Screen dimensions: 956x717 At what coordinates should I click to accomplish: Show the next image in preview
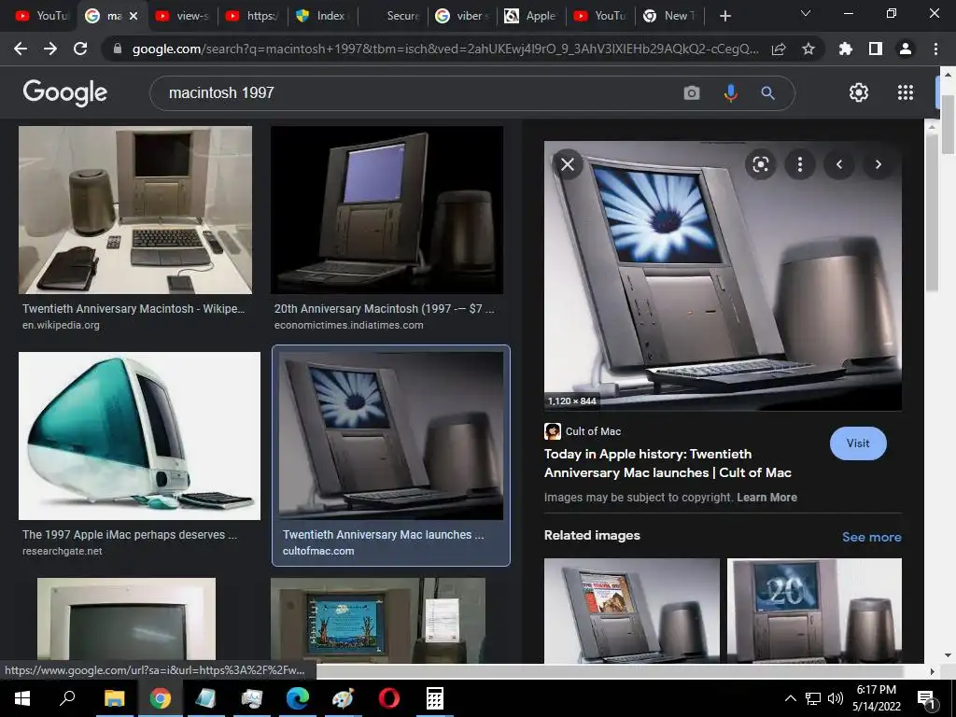tap(878, 164)
